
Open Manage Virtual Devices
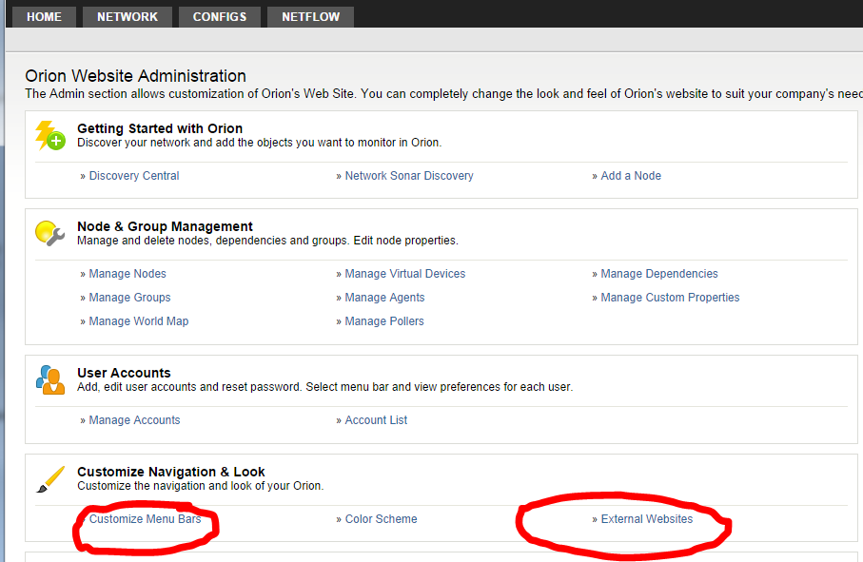tap(405, 273)
